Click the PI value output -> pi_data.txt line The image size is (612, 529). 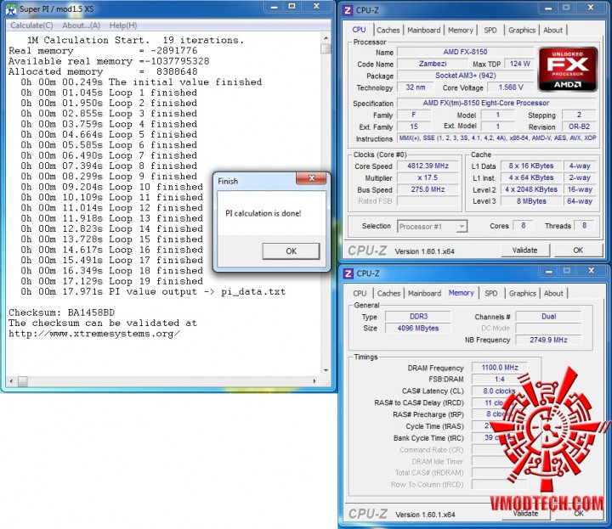click(153, 291)
